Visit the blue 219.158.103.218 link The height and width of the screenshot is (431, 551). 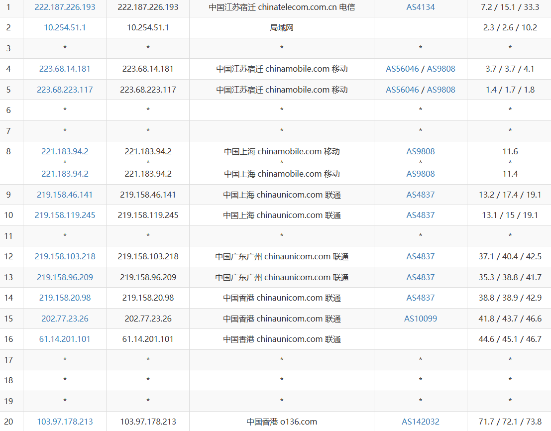pos(65,256)
